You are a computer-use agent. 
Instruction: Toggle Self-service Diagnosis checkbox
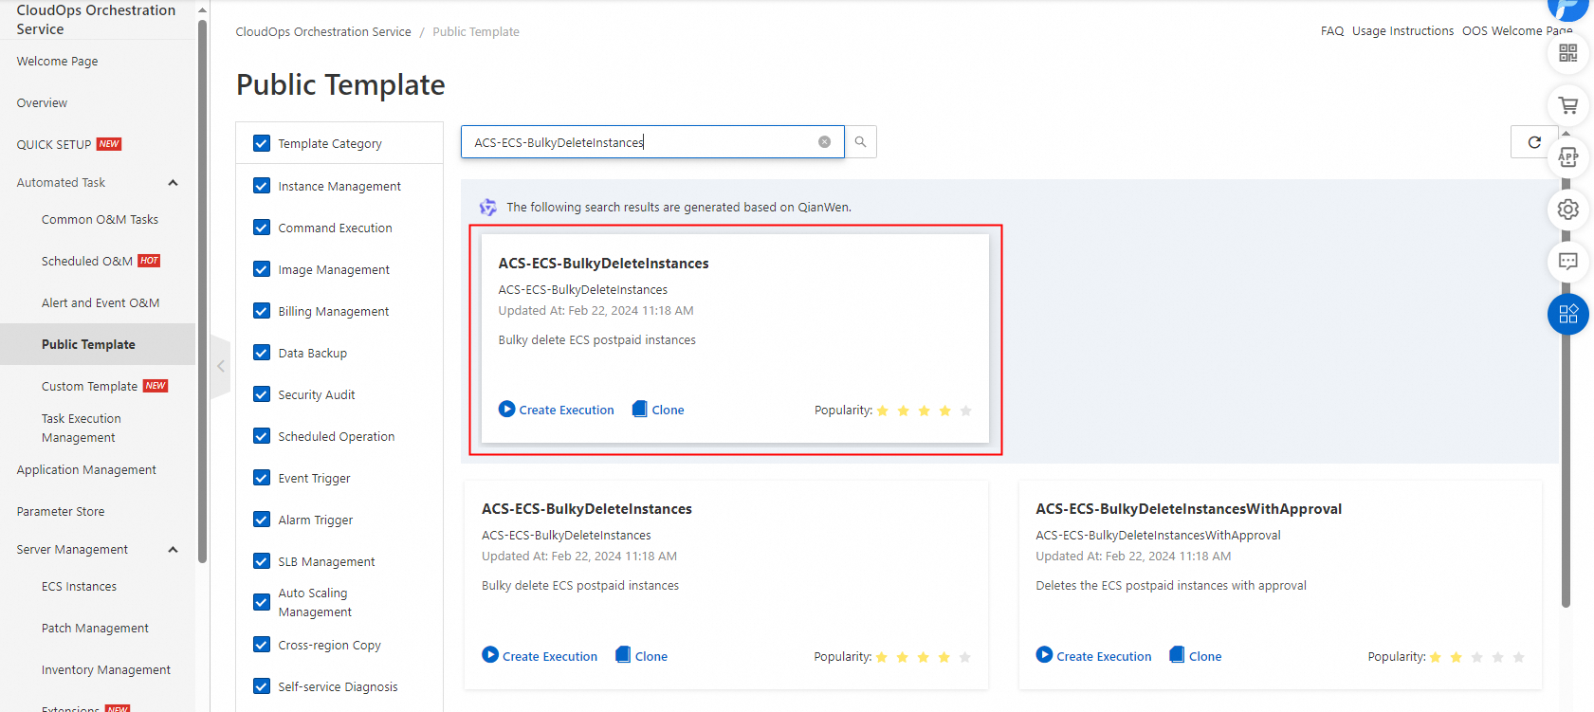[x=262, y=686]
